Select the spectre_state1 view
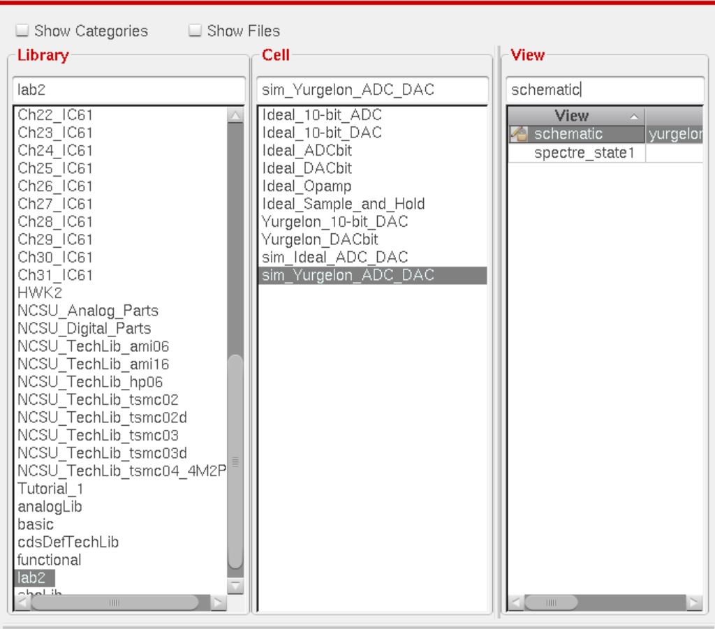 tap(584, 153)
